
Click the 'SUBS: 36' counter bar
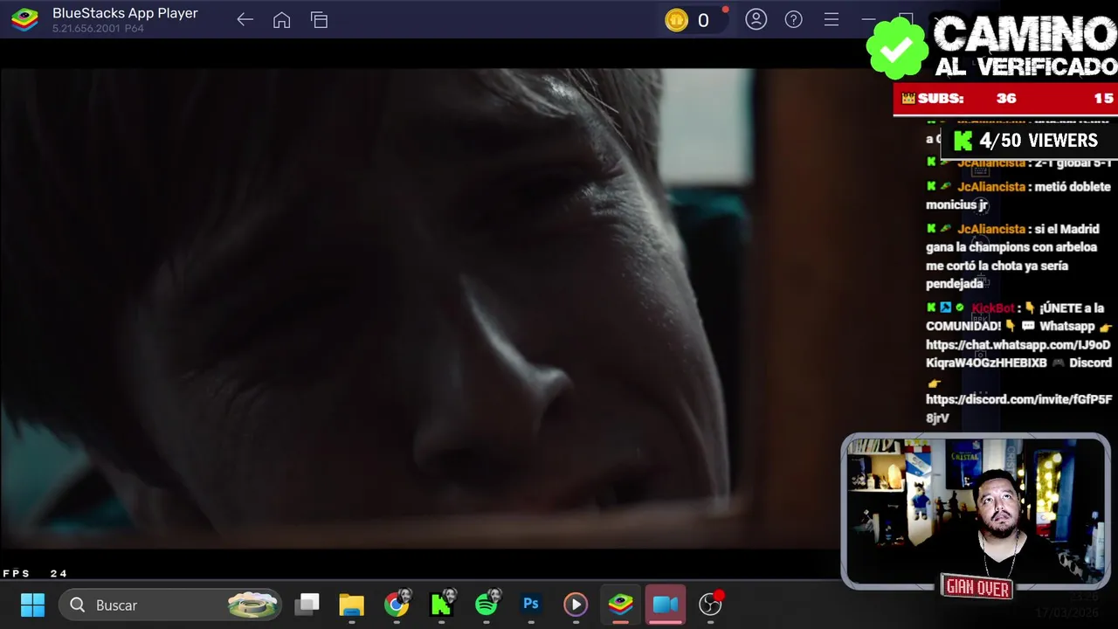[1004, 99]
